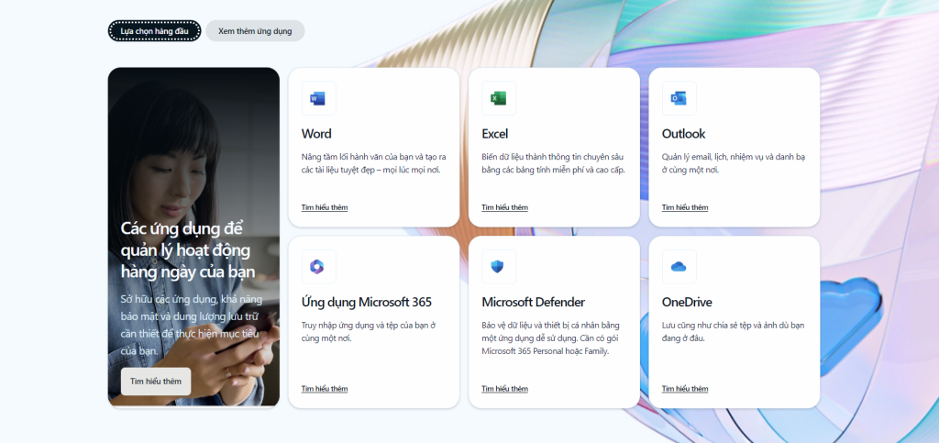Click the Microsoft Defender shield icon
Image resolution: width=939 pixels, height=443 pixels.
(499, 266)
